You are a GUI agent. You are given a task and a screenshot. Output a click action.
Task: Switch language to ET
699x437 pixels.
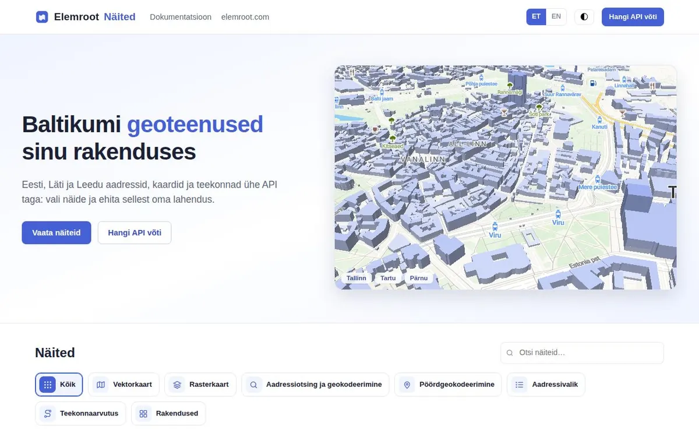click(536, 17)
